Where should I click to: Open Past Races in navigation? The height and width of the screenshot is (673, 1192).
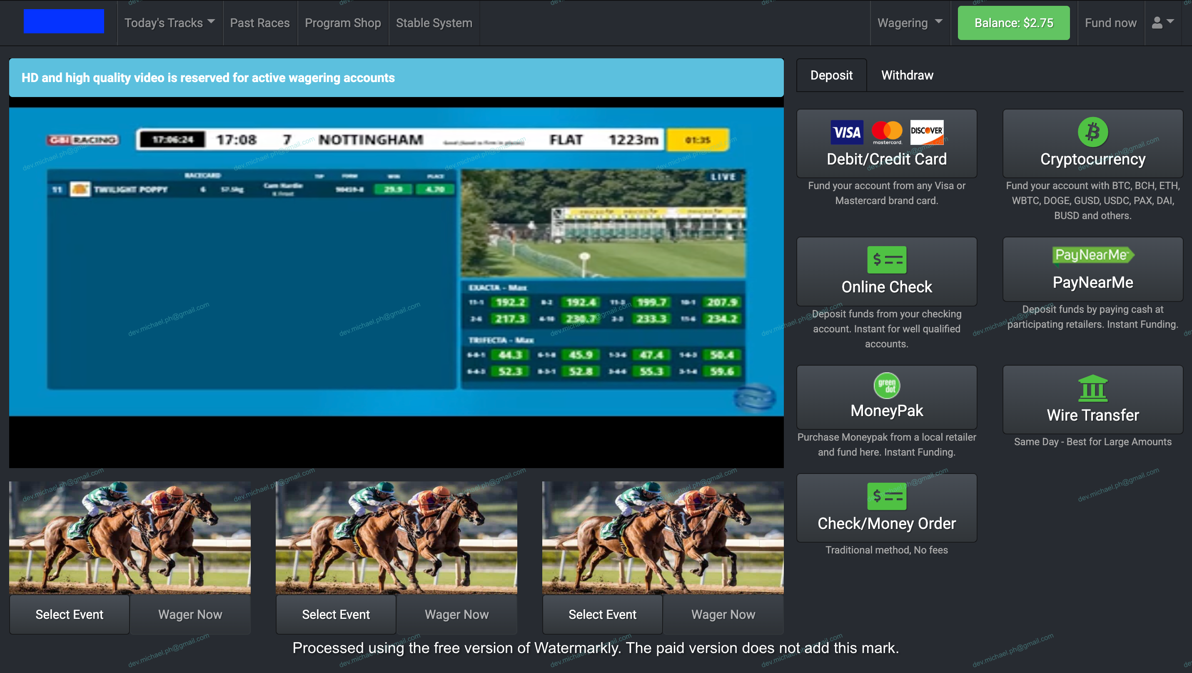(259, 22)
